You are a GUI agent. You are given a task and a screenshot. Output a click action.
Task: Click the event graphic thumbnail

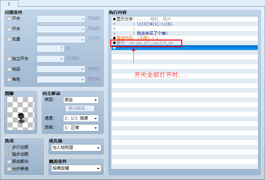[x=21, y=113]
